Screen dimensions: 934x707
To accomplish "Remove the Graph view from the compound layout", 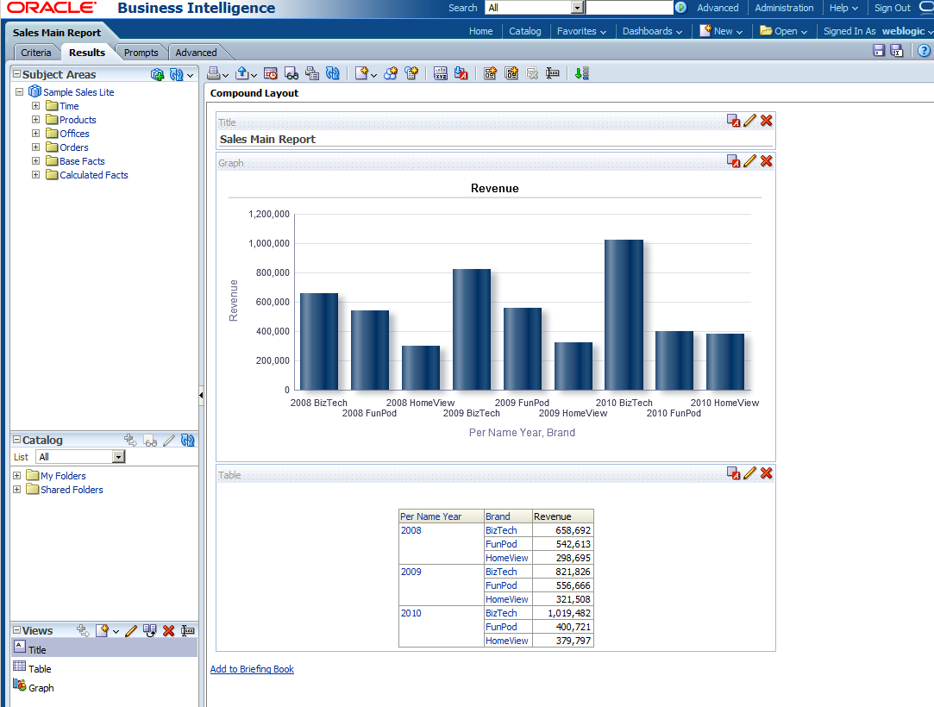I will point(766,161).
